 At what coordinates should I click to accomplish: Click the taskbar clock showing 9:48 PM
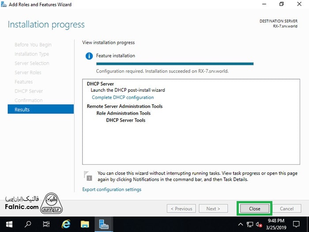tap(276, 224)
